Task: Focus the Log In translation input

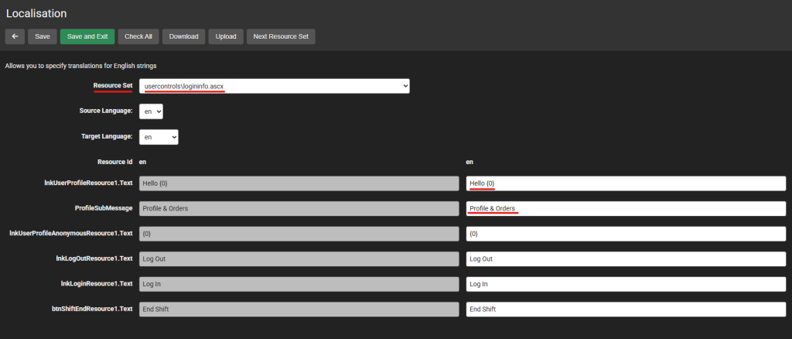Action: coord(626,284)
